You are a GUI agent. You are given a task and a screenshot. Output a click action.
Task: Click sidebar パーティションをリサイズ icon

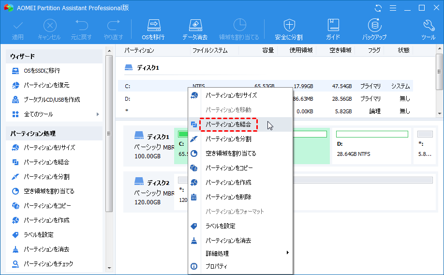point(15,147)
